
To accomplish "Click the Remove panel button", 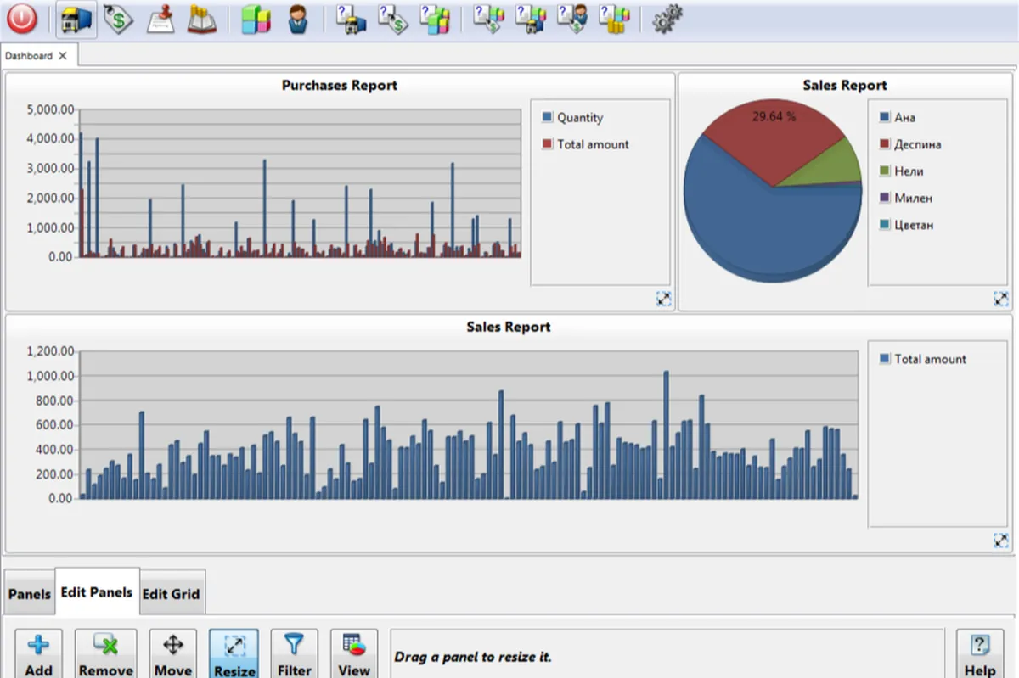I will coord(105,654).
